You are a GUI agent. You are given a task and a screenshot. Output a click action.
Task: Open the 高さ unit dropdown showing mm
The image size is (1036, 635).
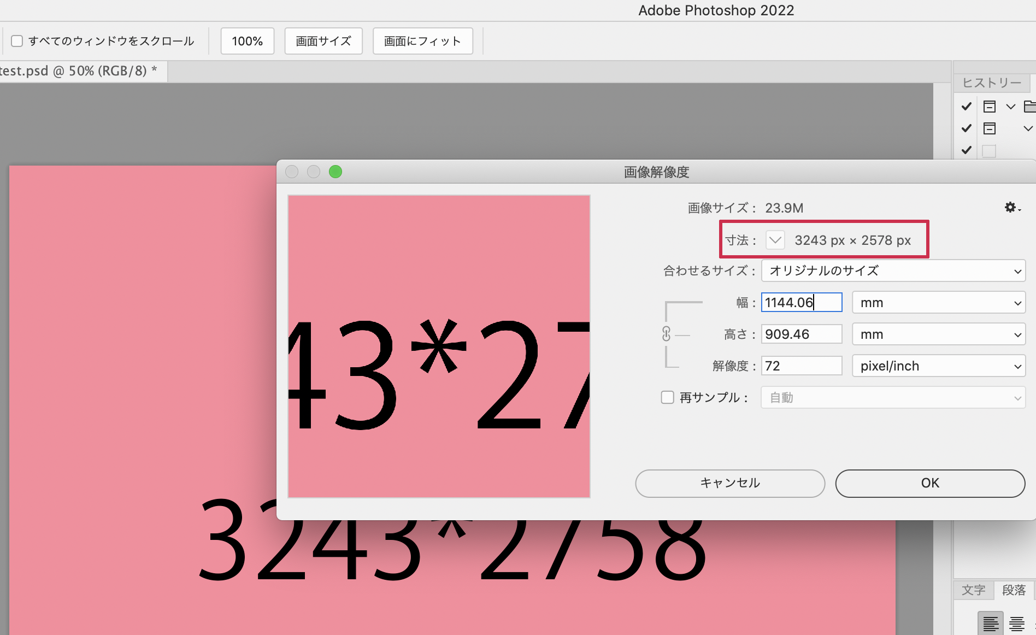click(939, 334)
